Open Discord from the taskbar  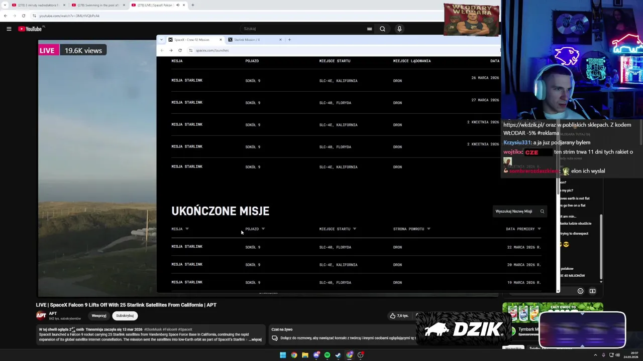(316, 355)
